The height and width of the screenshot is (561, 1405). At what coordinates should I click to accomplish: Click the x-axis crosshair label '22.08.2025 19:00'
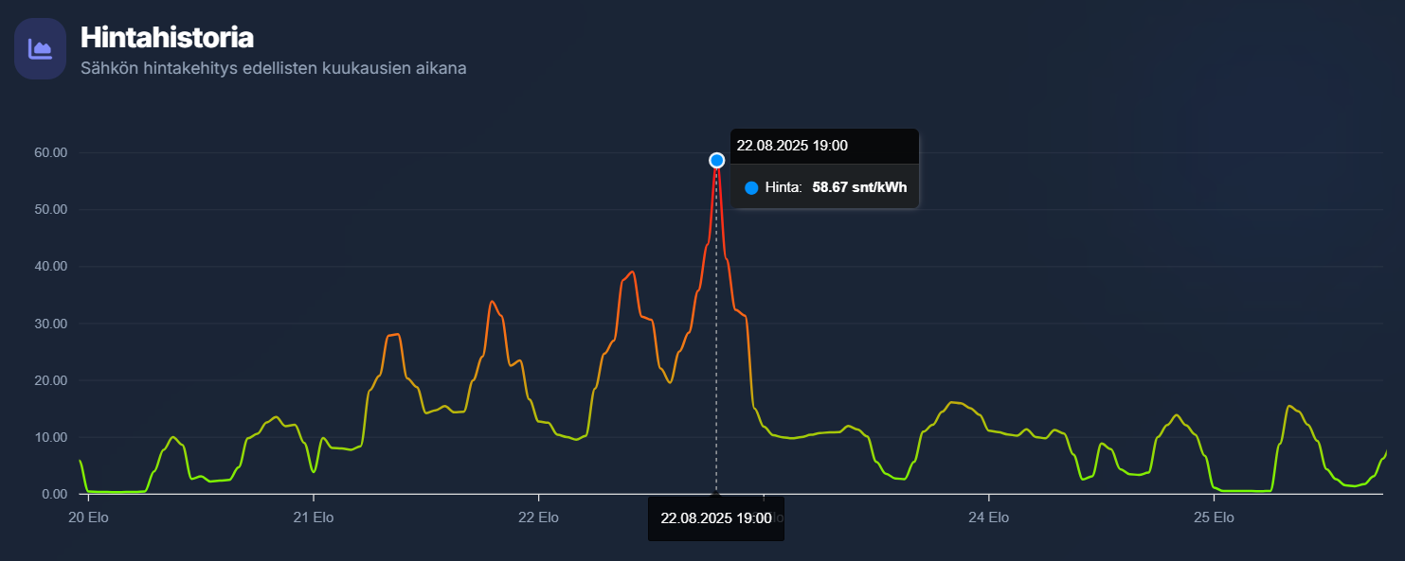click(x=716, y=518)
